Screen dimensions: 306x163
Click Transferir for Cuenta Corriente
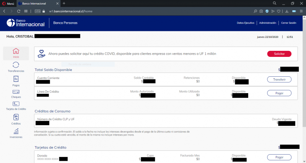point(279,79)
